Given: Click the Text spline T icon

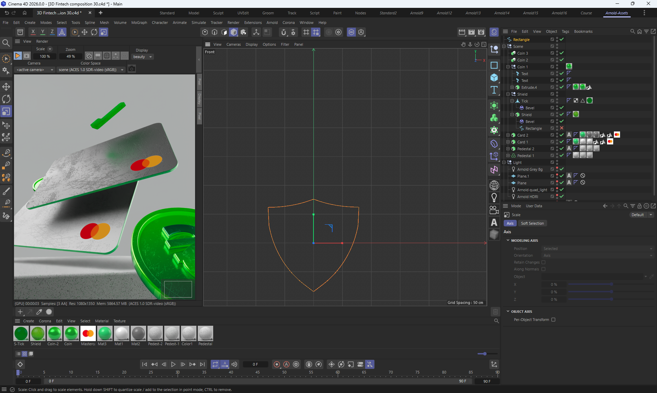Looking at the screenshot, I should pos(494,90).
